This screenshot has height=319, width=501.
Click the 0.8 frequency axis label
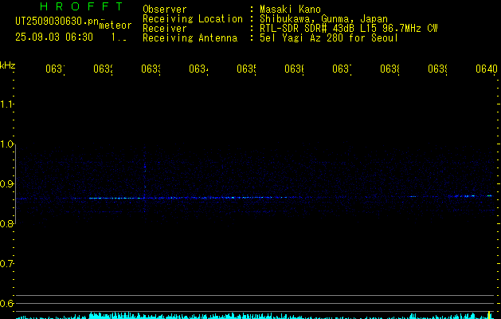6,223
